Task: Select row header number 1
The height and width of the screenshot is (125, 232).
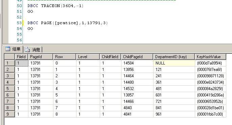Action: [9, 63]
